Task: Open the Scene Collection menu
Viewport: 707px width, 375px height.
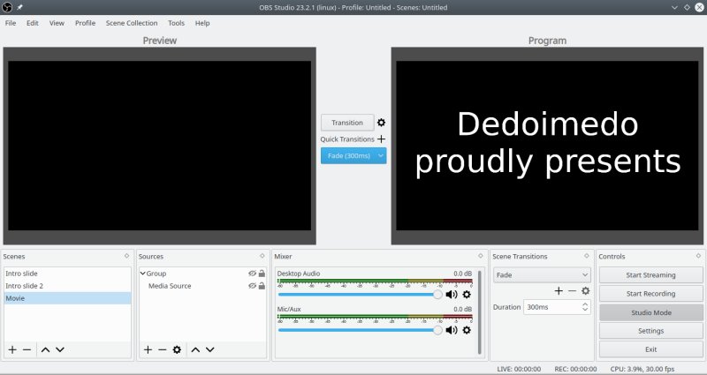Action: click(131, 23)
